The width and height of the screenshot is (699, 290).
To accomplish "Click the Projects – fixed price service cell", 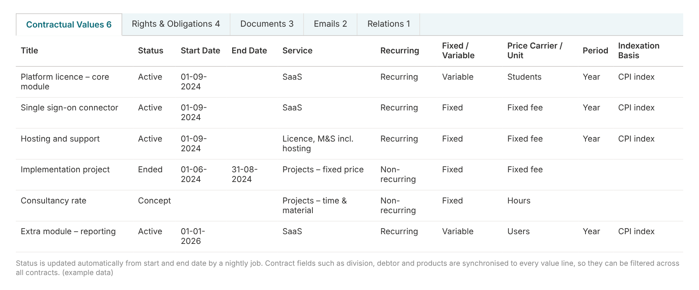I will [323, 169].
